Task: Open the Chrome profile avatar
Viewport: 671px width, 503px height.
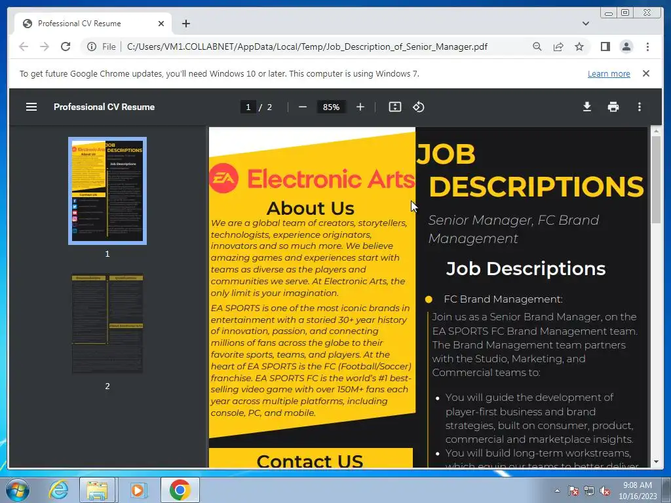Action: tap(626, 47)
